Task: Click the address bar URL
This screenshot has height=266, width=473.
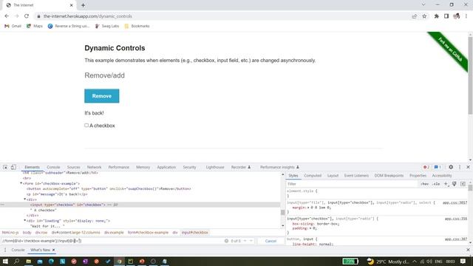Action: tap(87, 16)
